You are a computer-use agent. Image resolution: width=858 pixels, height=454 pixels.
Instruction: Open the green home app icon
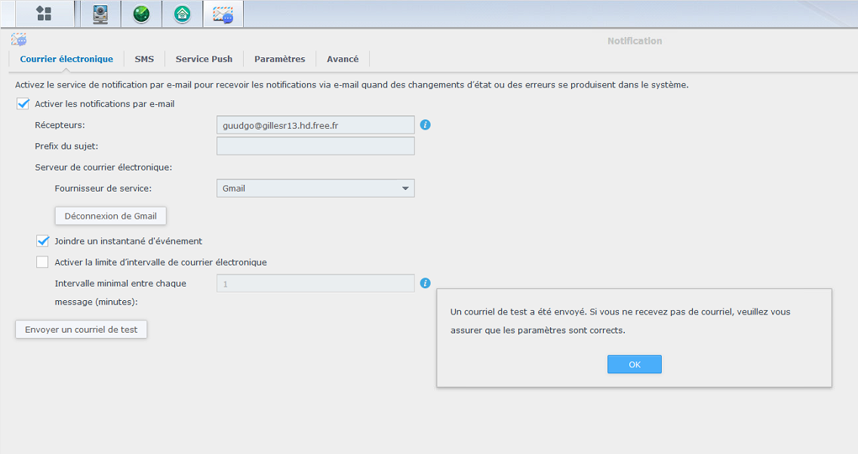pyautogui.click(x=182, y=14)
